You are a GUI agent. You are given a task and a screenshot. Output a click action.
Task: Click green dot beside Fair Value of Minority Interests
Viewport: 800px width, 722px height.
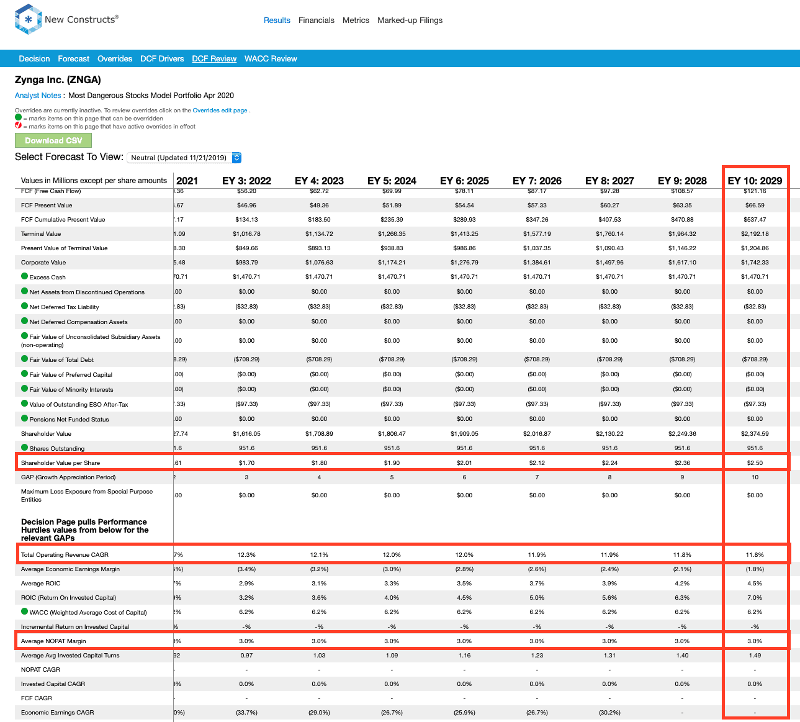pyautogui.click(x=25, y=389)
